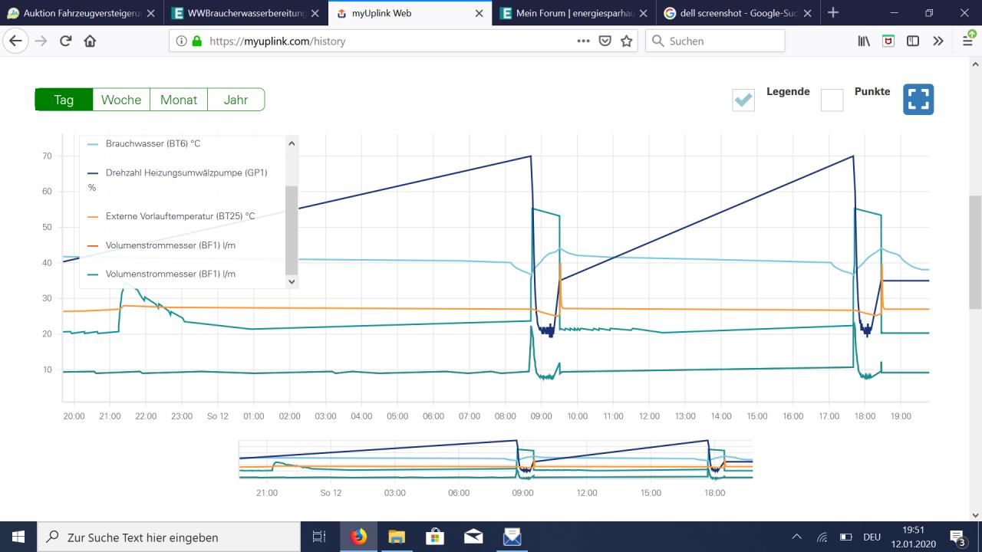
Task: Open Microsoft Store taskbar icon
Action: [435, 537]
